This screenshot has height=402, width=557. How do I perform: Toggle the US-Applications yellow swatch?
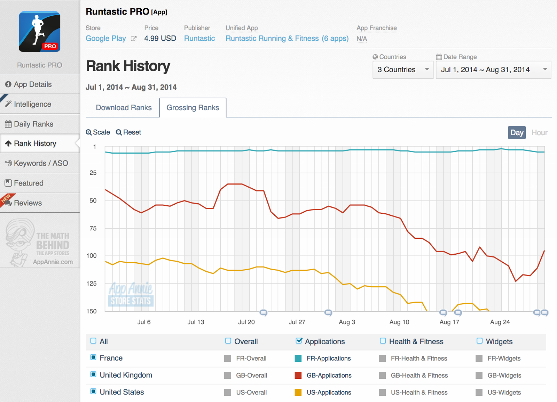(298, 392)
